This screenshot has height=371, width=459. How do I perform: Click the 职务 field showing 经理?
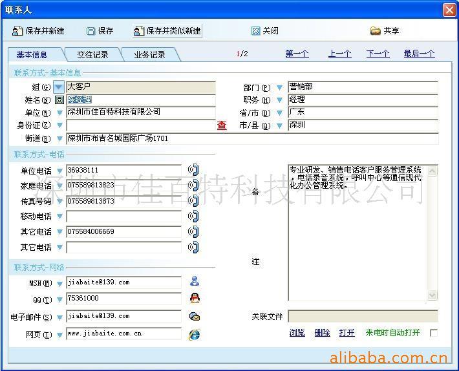coord(363,100)
